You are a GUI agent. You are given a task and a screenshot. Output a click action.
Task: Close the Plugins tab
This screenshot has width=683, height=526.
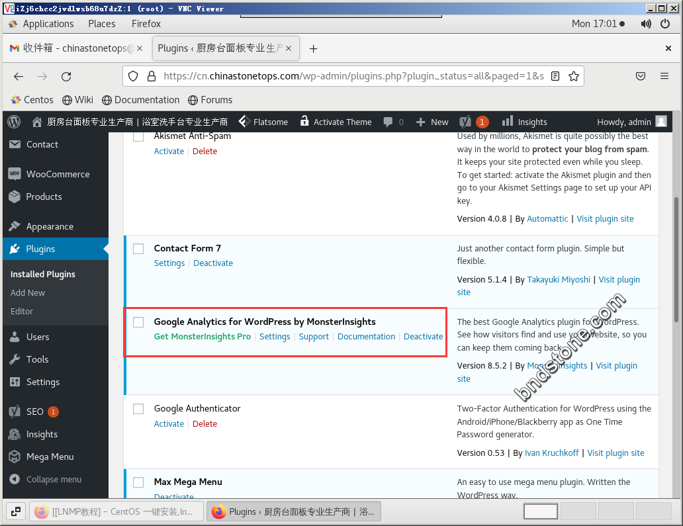coord(289,48)
